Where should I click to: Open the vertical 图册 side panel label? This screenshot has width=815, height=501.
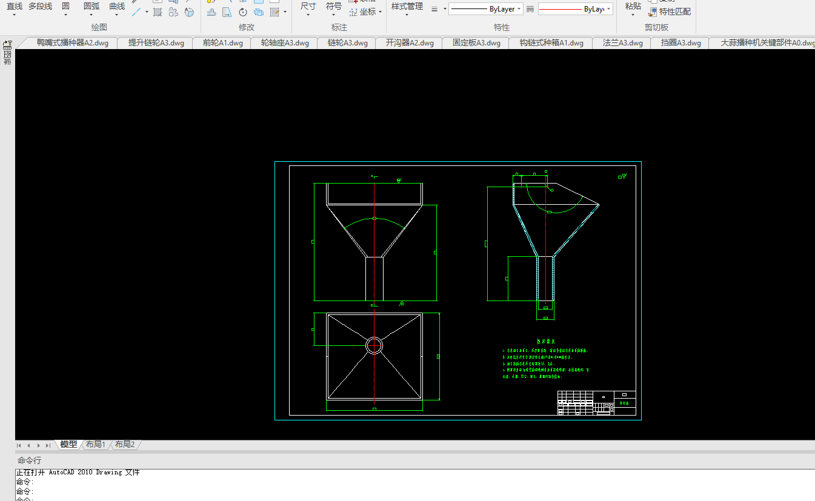[7, 58]
